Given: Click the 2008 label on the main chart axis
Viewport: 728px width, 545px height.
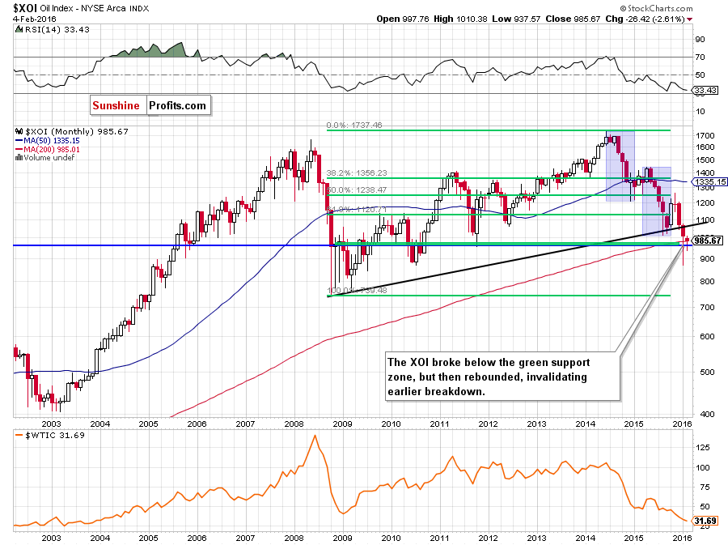Looking at the screenshot, I should (x=294, y=424).
